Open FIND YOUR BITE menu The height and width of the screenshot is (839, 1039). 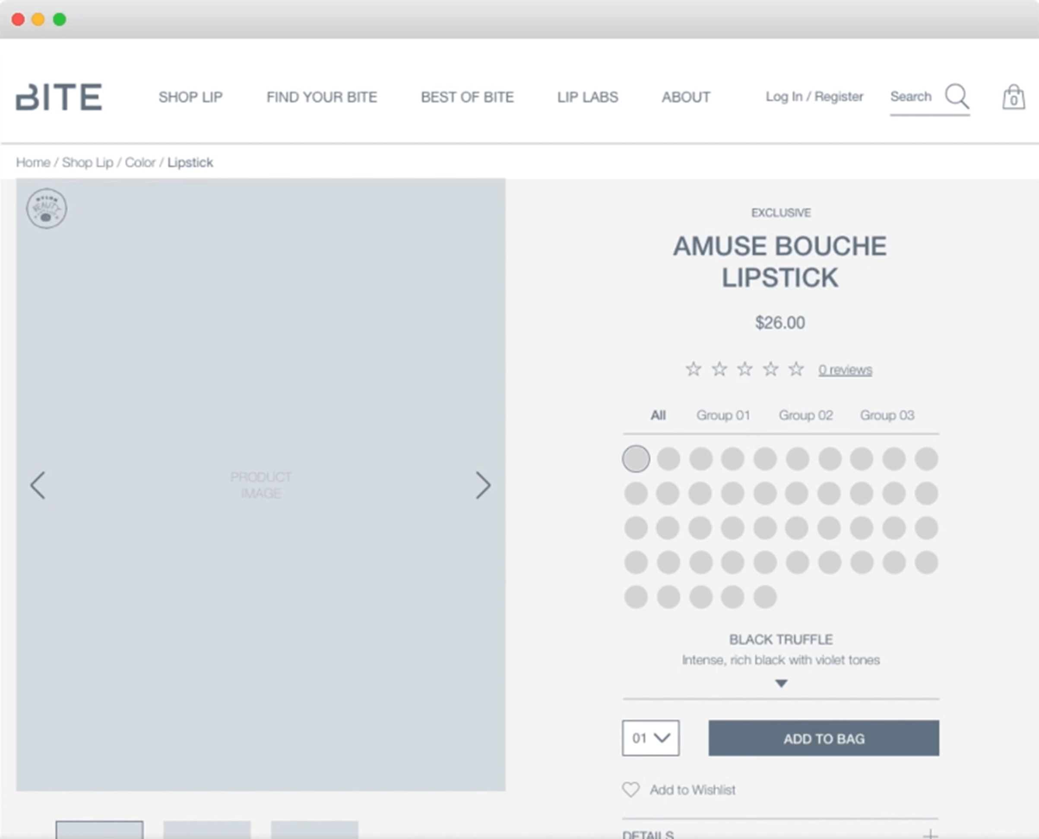point(322,97)
